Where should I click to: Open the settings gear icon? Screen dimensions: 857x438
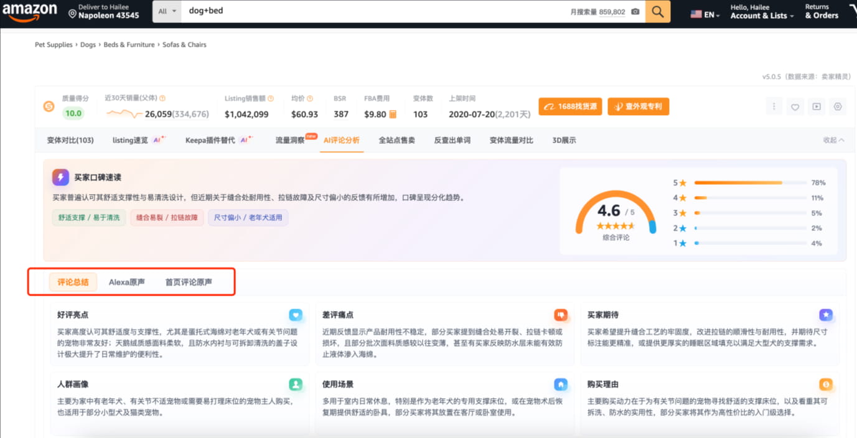[x=838, y=106]
